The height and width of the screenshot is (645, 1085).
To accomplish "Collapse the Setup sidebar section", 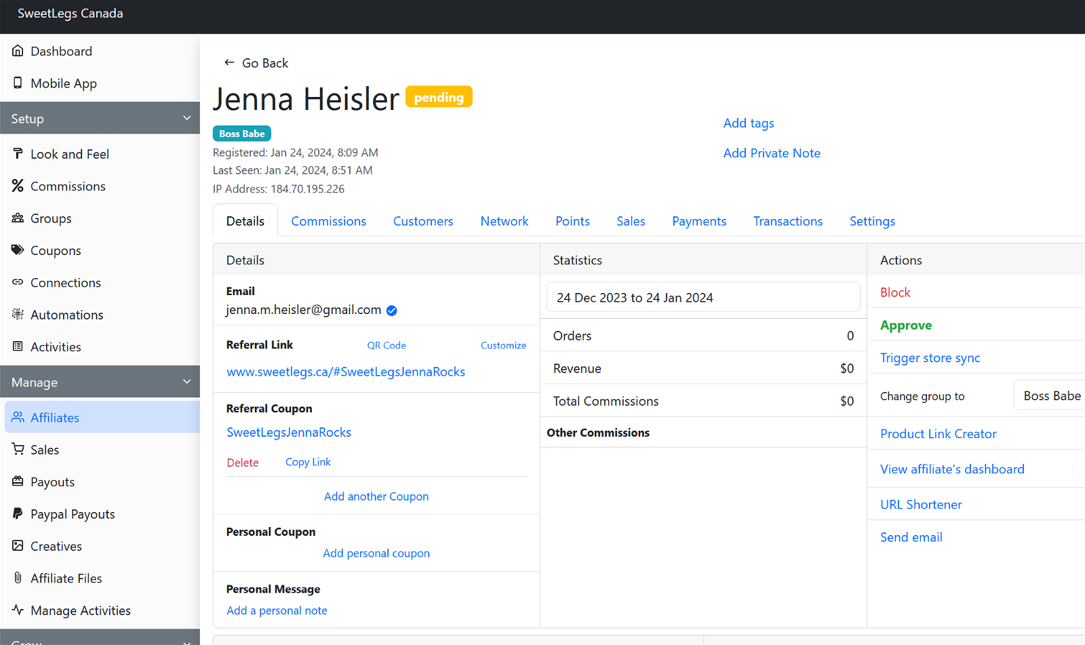I will click(186, 118).
